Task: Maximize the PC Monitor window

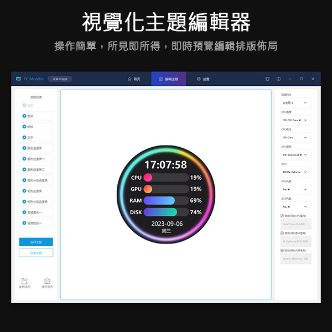Action: tap(302, 79)
